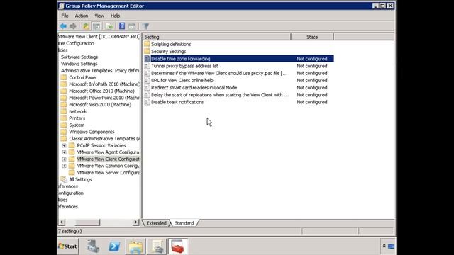Open Windows Explorer taskbar icon
The width and height of the screenshot is (454, 255).
(135, 246)
